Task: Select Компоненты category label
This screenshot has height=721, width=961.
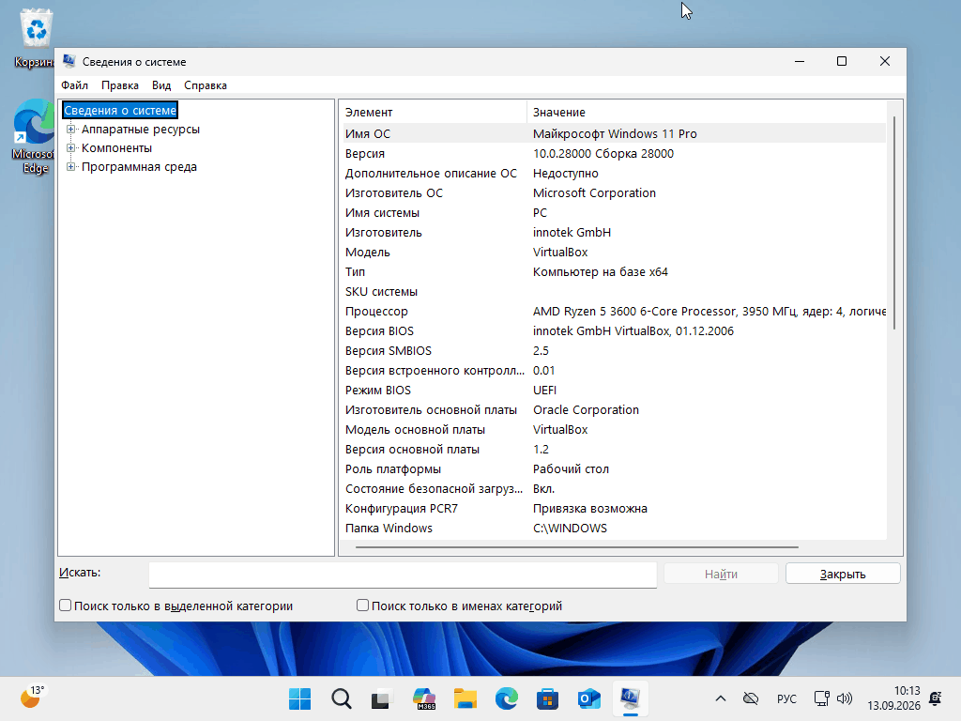Action: [116, 148]
